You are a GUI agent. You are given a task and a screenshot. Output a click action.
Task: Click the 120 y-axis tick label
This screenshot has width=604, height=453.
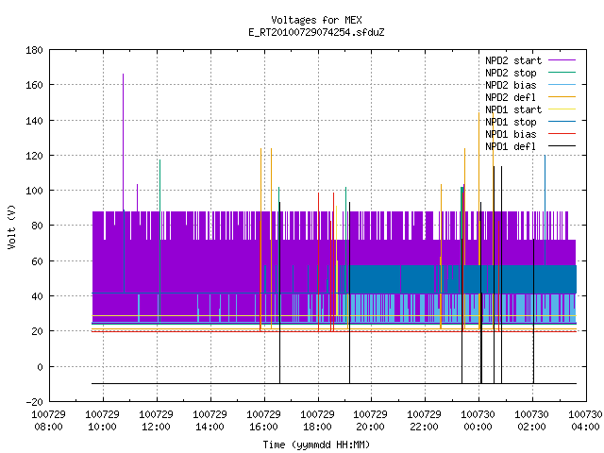[34, 156]
